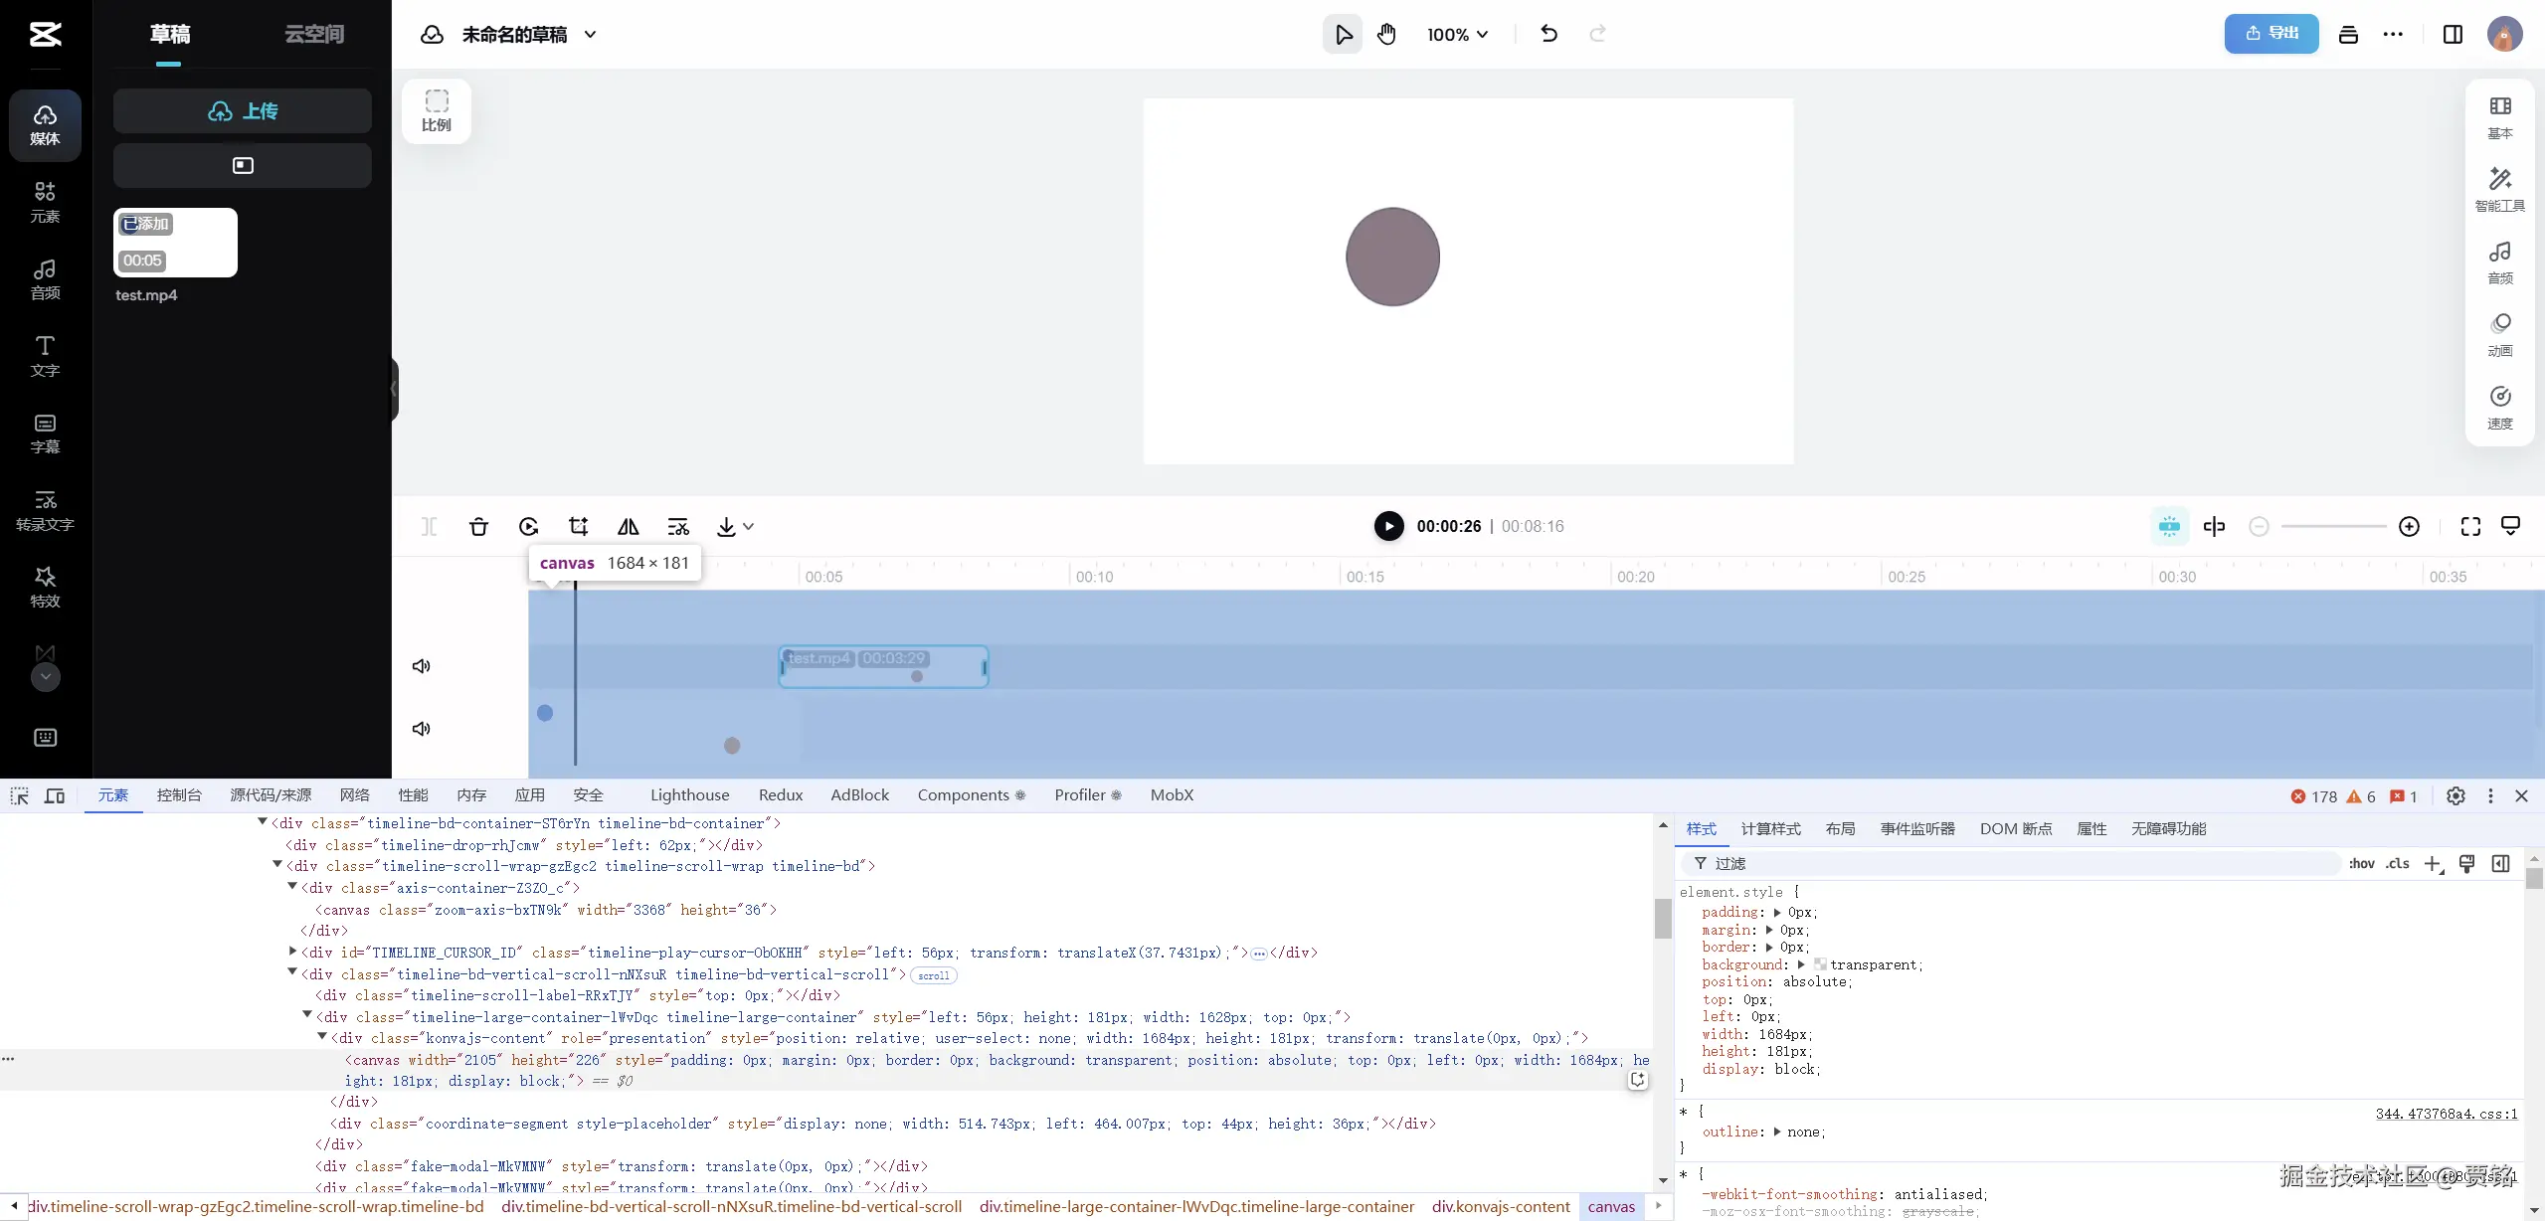
Task: Switch to the 云空间 tab
Action: tap(314, 34)
